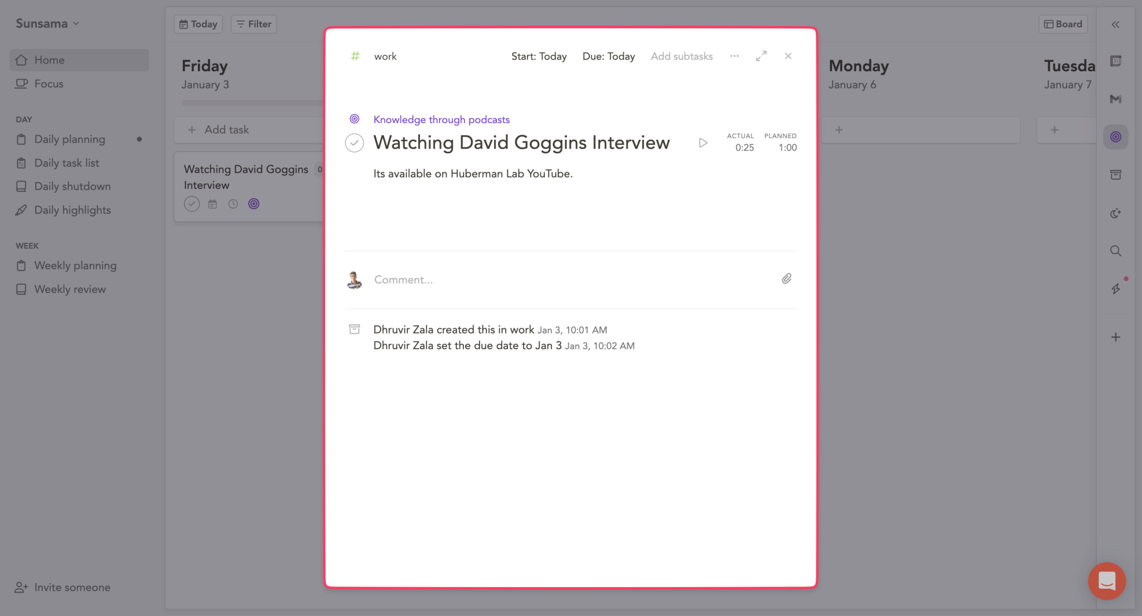
Task: Open the objectives target icon in right sidebar
Action: coord(1115,137)
